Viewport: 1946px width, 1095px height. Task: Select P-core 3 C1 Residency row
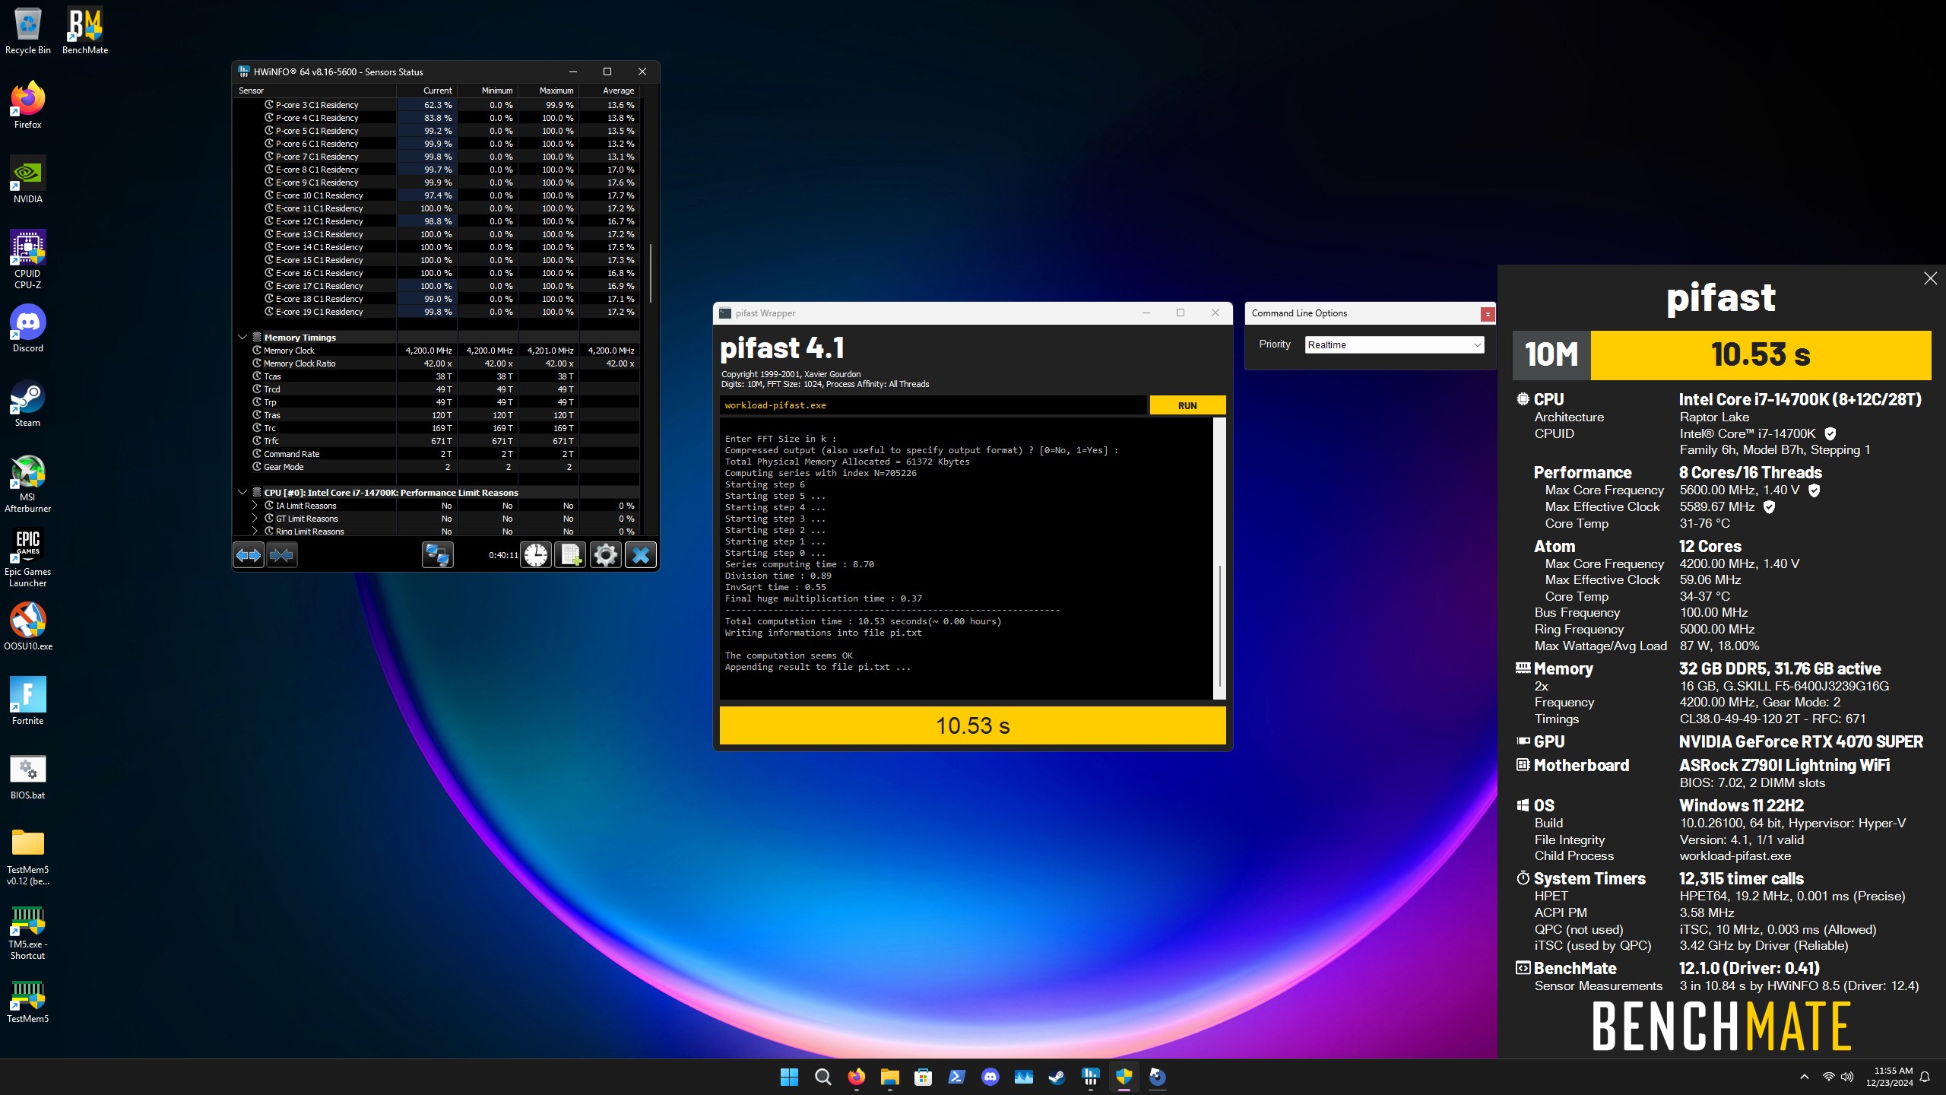coord(436,105)
